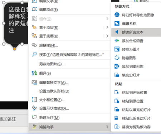161x134 pixels.
Task: Click the 设置形状格式 paint icon
Action: point(34,108)
